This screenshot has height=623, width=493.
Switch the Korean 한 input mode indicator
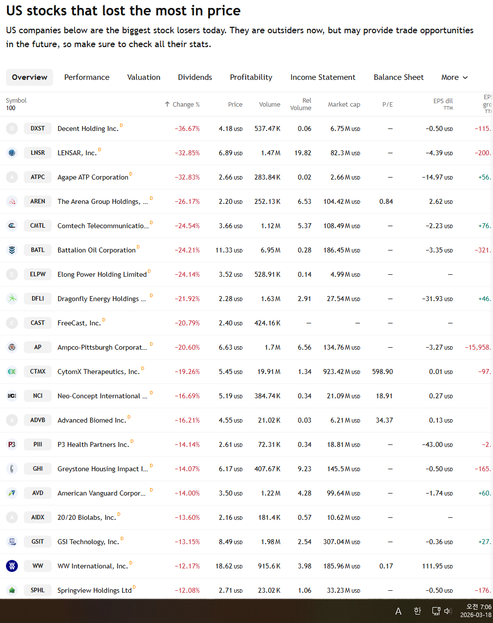[417, 611]
